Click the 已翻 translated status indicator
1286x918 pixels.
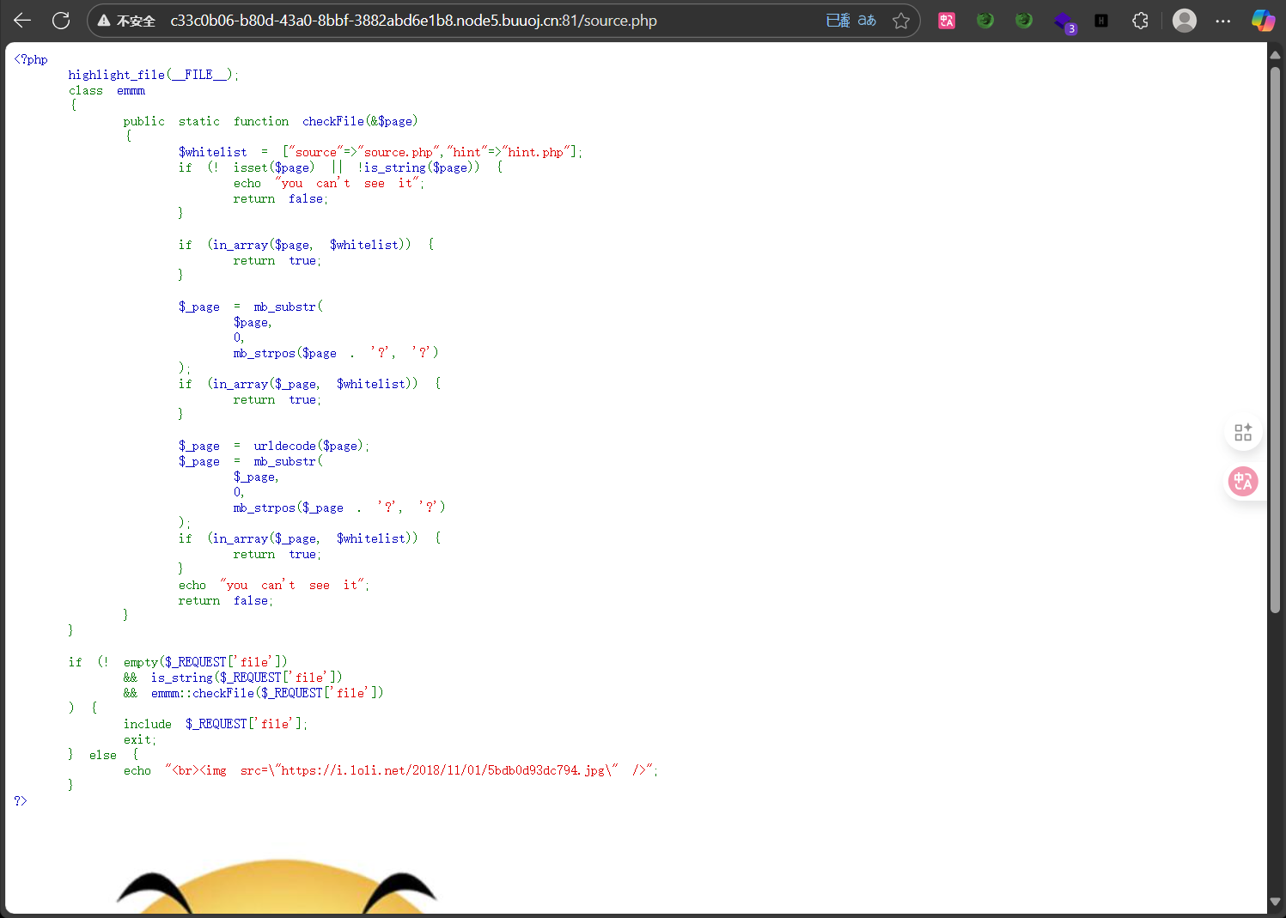coord(837,20)
